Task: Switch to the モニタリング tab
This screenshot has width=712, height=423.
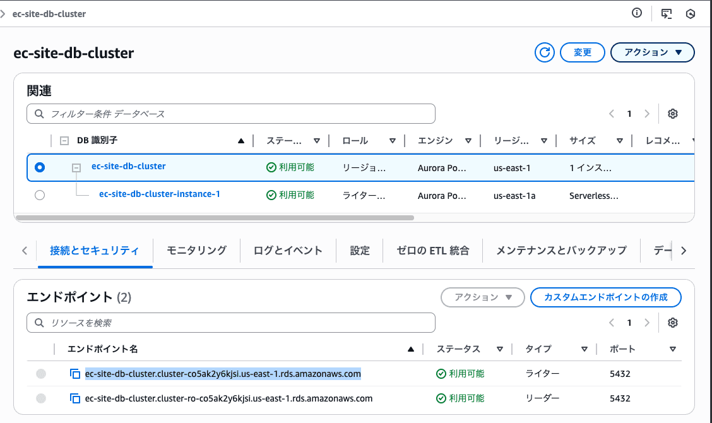Action: click(196, 250)
